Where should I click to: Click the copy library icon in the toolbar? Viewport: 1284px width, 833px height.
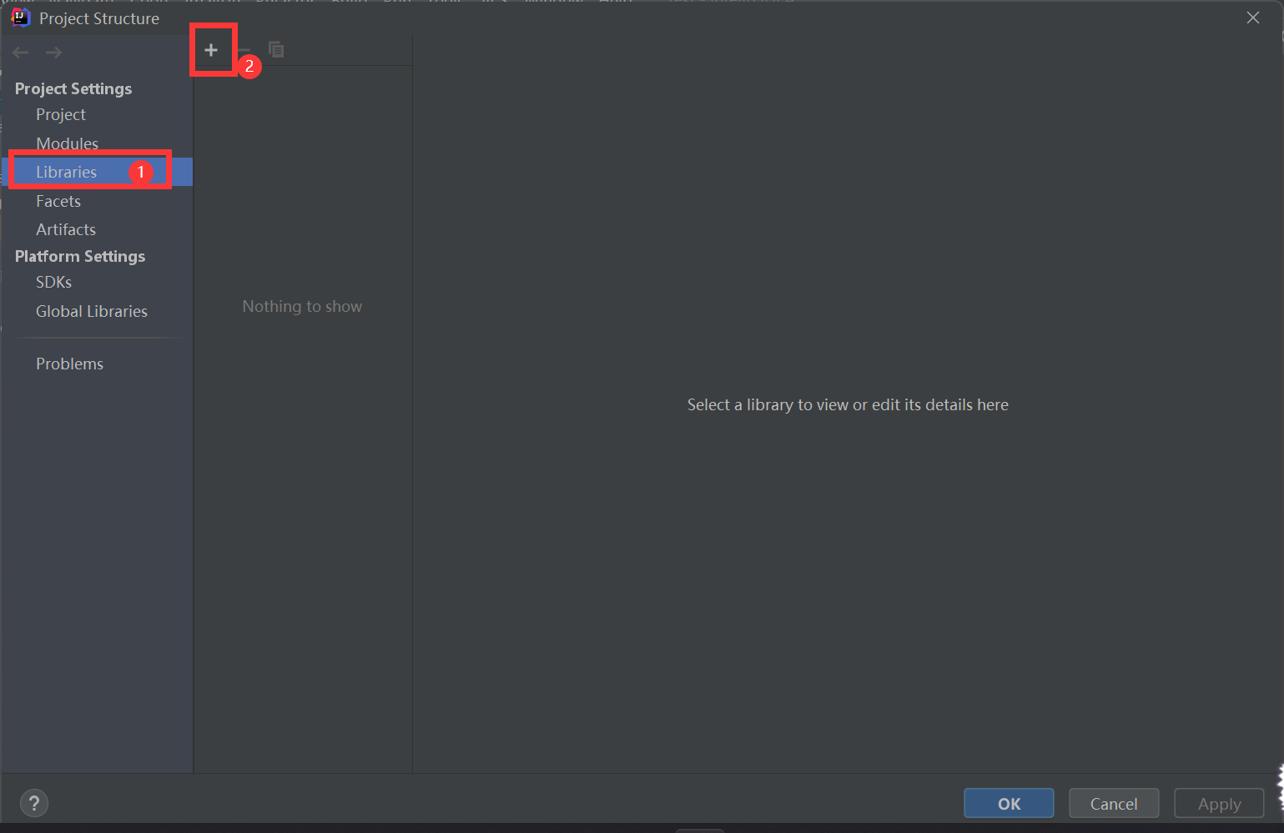click(x=276, y=50)
